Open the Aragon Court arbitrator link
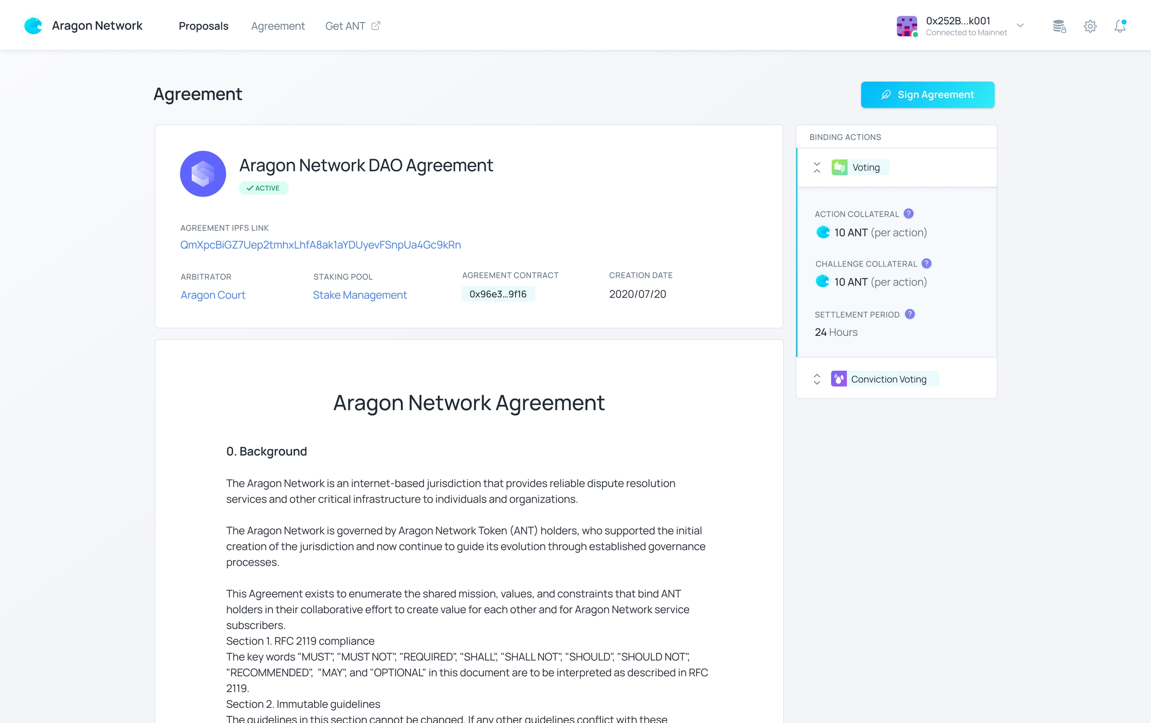The height and width of the screenshot is (723, 1151). (212, 294)
